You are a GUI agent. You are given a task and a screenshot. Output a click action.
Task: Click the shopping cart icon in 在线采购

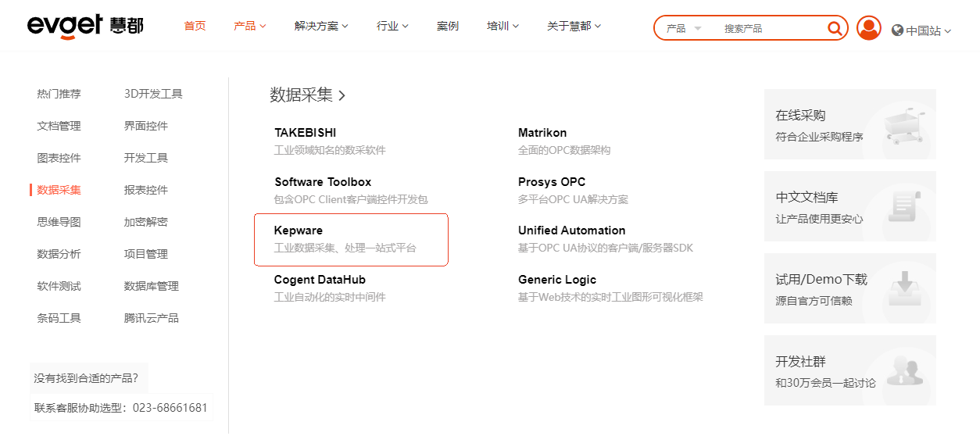point(907,125)
